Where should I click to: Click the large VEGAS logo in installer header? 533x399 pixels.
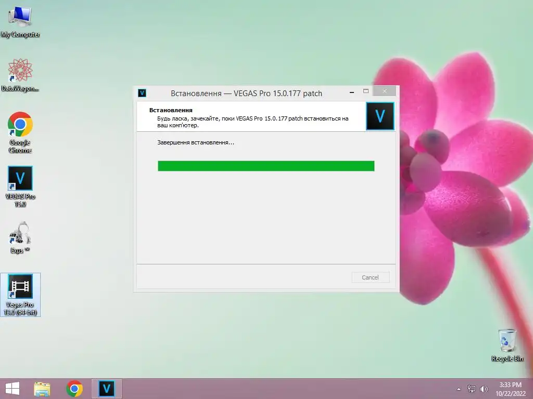point(380,116)
